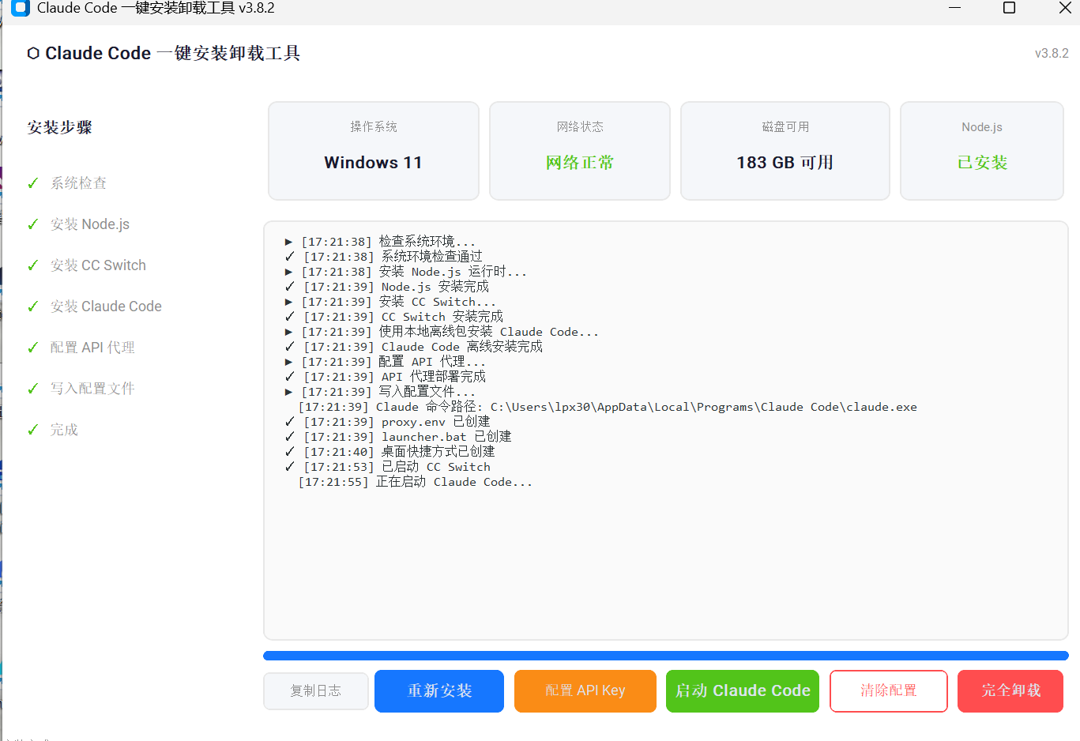Click the checkmark next to 安装 Node.js step
This screenshot has height=741, width=1080.
[x=33, y=224]
